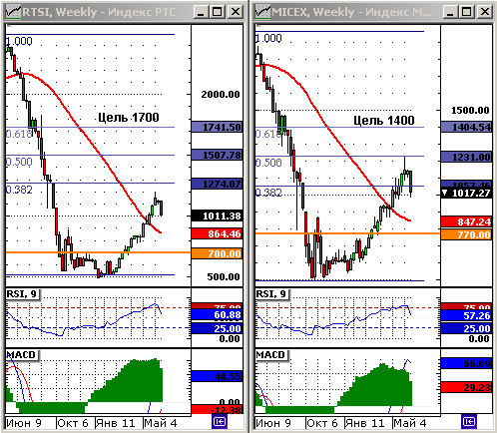Close the RTSI Weekly chart window

236,12
